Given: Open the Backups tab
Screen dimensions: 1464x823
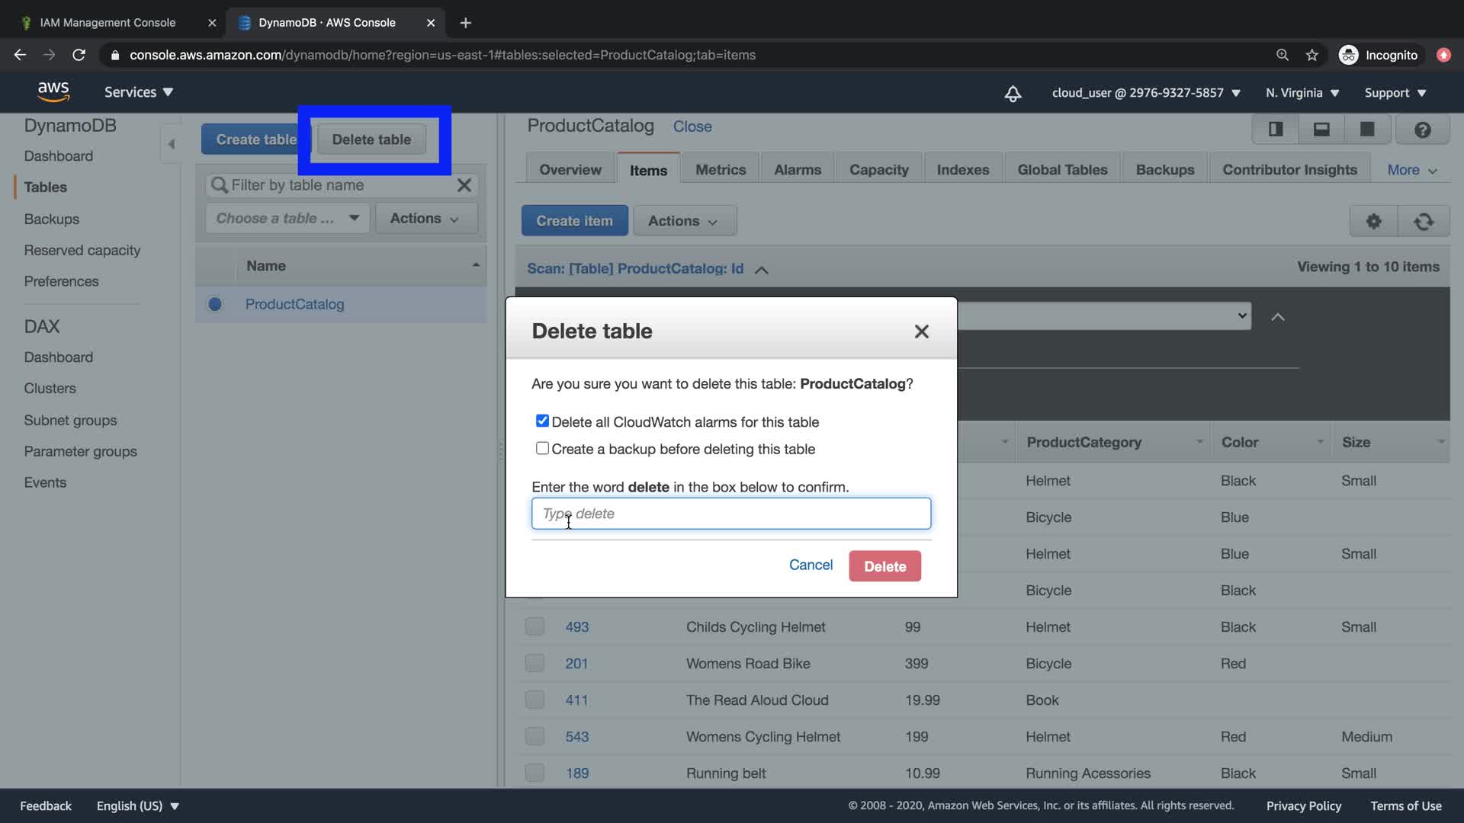Looking at the screenshot, I should coord(1164,170).
